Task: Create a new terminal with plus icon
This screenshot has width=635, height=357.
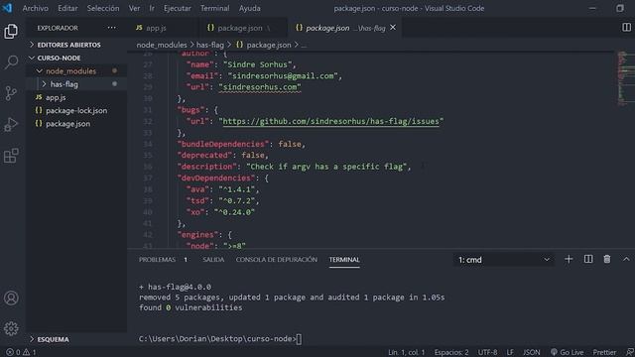Action: [569, 260]
